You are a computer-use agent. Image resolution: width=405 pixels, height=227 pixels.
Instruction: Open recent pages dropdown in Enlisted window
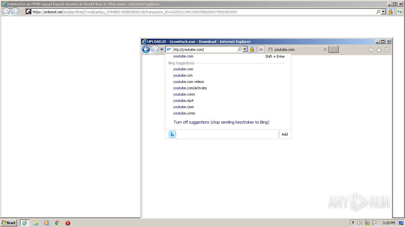(22, 12)
